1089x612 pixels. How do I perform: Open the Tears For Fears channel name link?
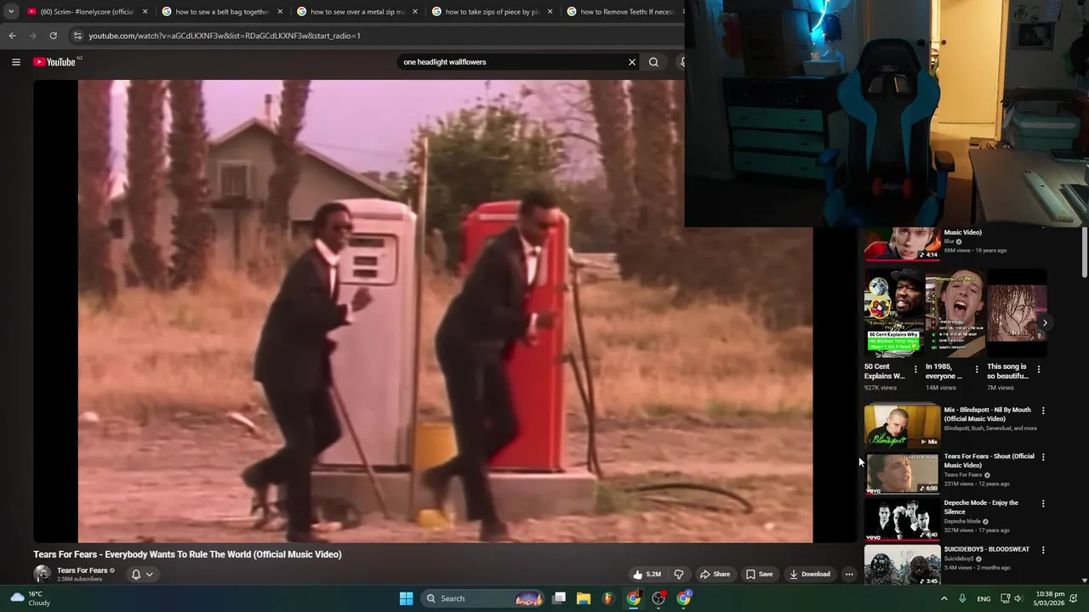pos(82,570)
